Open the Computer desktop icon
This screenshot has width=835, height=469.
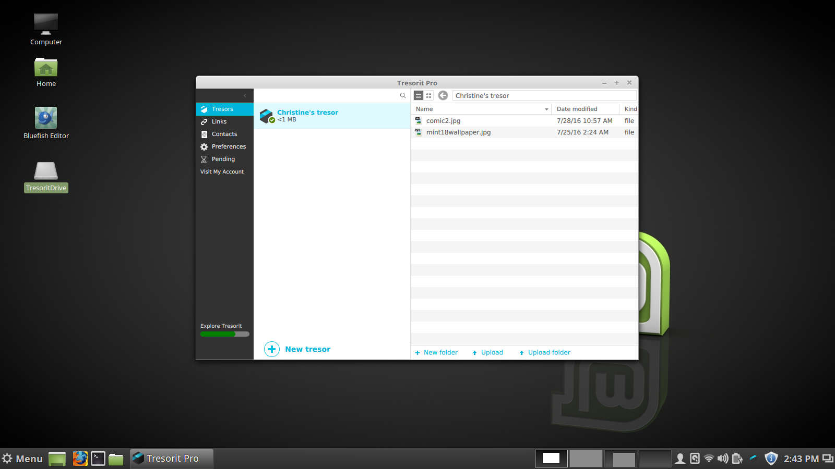pos(46,29)
